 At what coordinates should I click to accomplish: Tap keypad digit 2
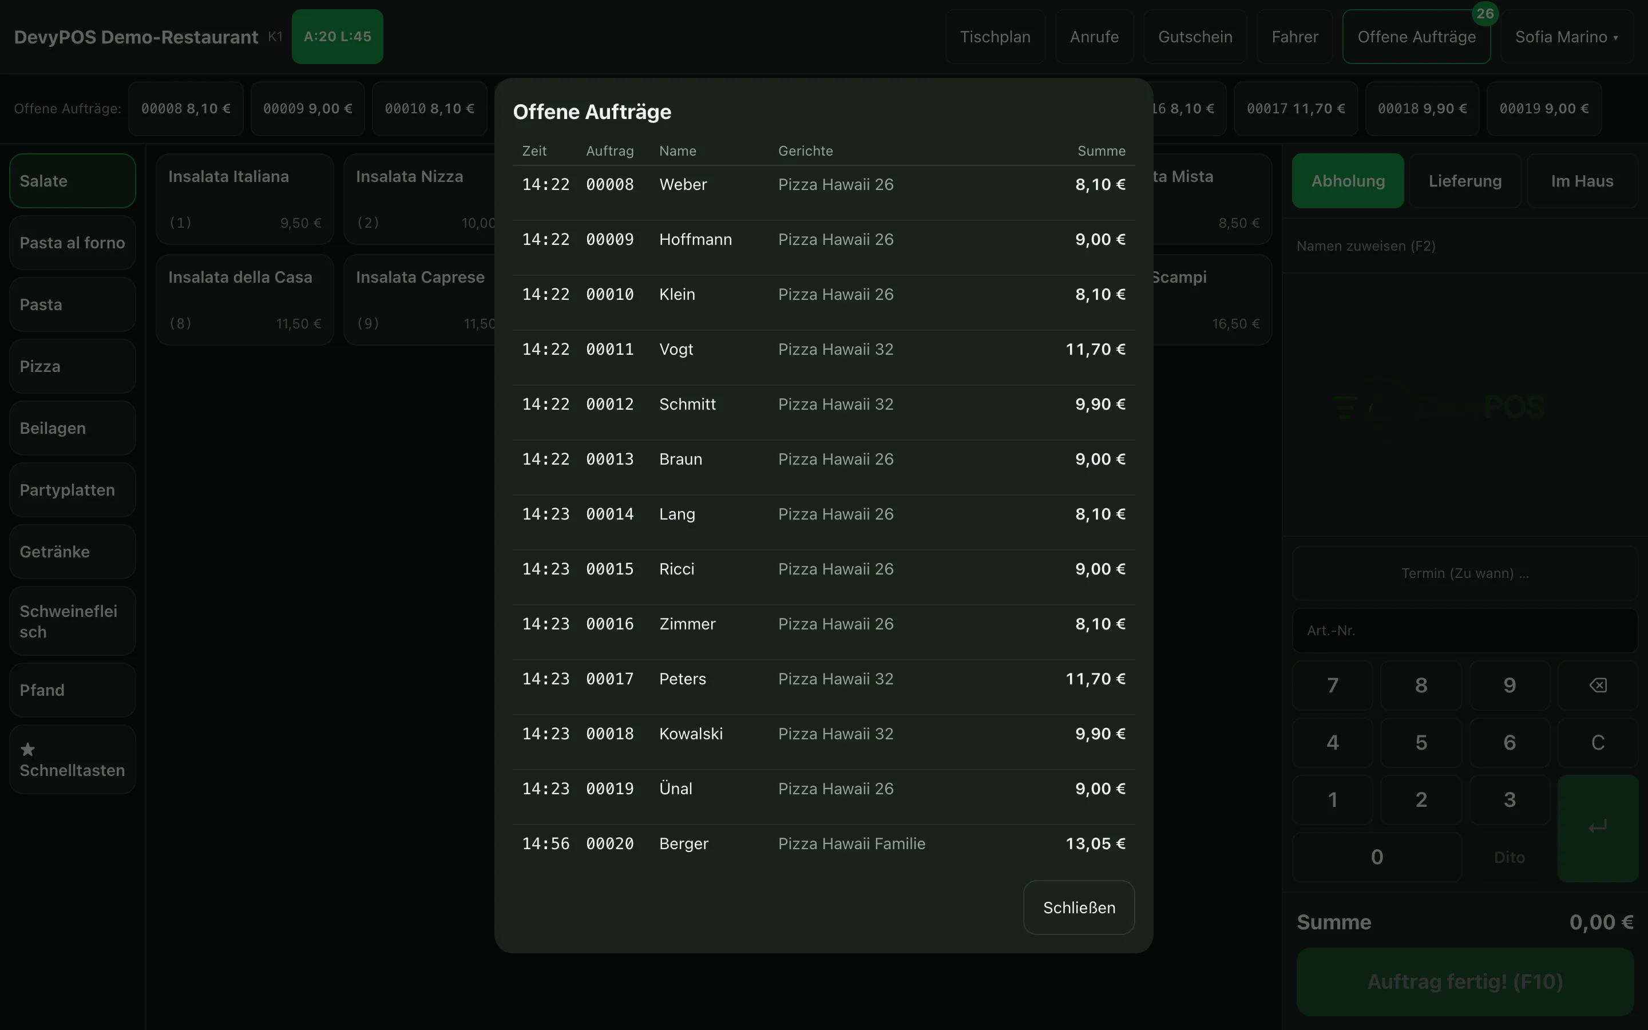pyautogui.click(x=1421, y=800)
